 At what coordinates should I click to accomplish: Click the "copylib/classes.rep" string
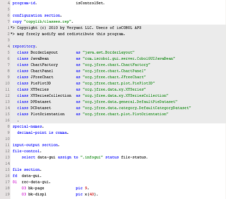pyautogui.click(x=48, y=22)
